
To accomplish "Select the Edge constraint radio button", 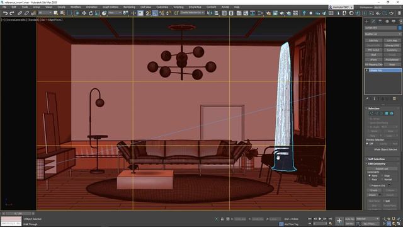I will (x=382, y=175).
